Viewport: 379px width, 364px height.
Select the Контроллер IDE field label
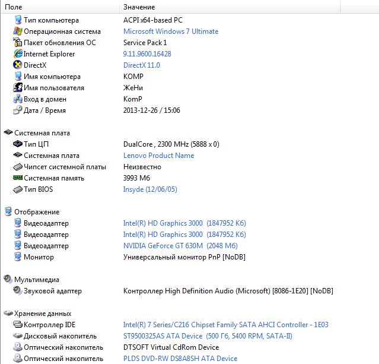(50, 325)
